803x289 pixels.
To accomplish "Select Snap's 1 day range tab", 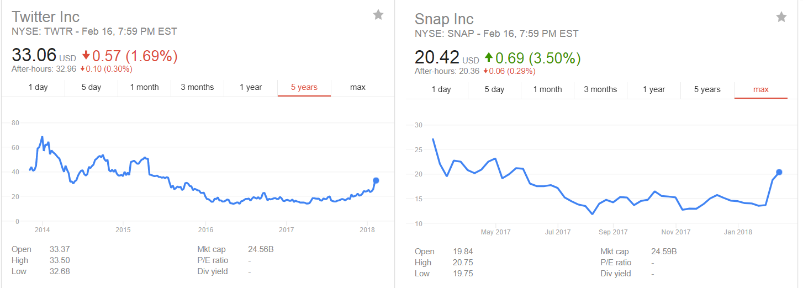I will pos(441,89).
